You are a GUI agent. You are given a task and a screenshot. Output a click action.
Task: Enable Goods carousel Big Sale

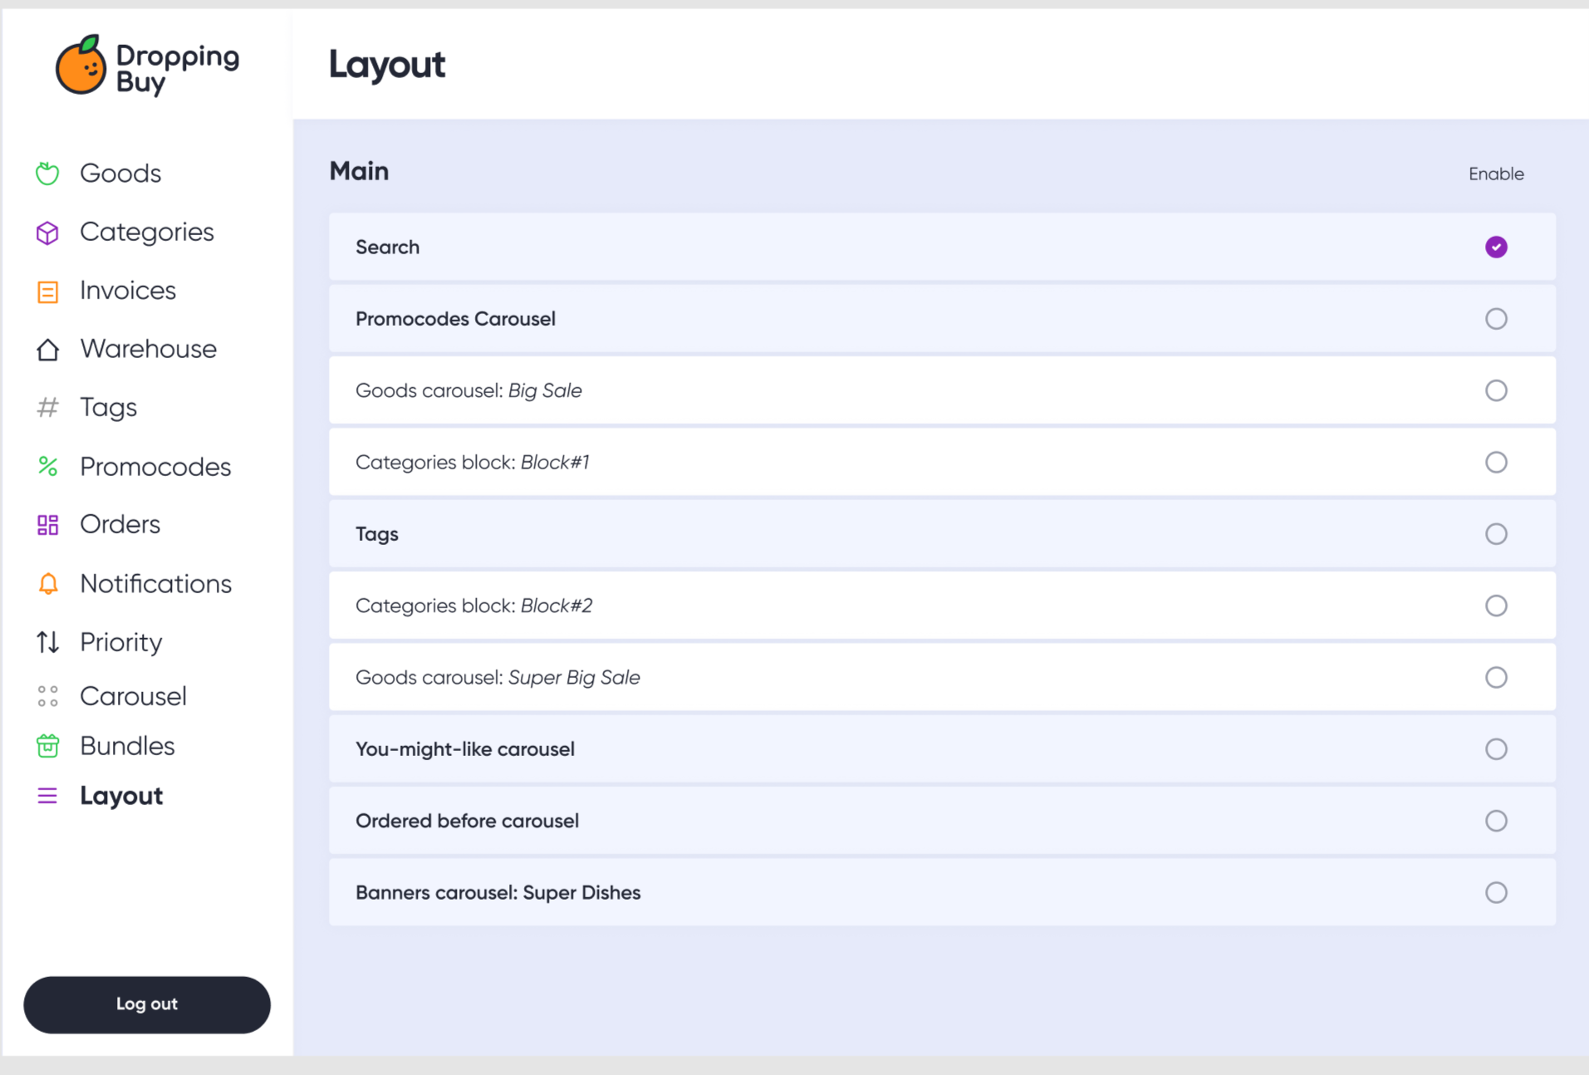pos(1496,390)
